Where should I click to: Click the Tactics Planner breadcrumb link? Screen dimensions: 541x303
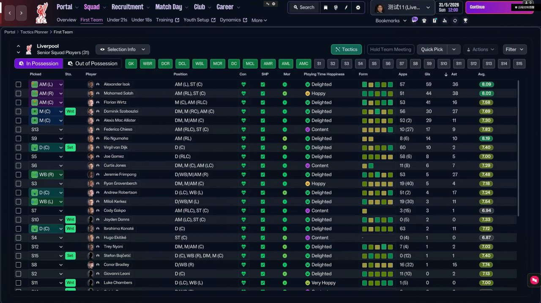pyautogui.click(x=34, y=32)
